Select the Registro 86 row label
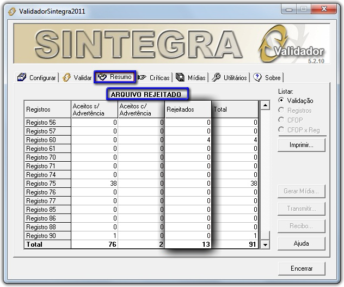344x287 pixels. (47, 218)
